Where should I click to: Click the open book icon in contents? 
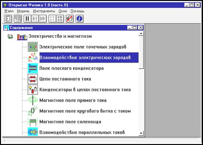tap(10, 37)
